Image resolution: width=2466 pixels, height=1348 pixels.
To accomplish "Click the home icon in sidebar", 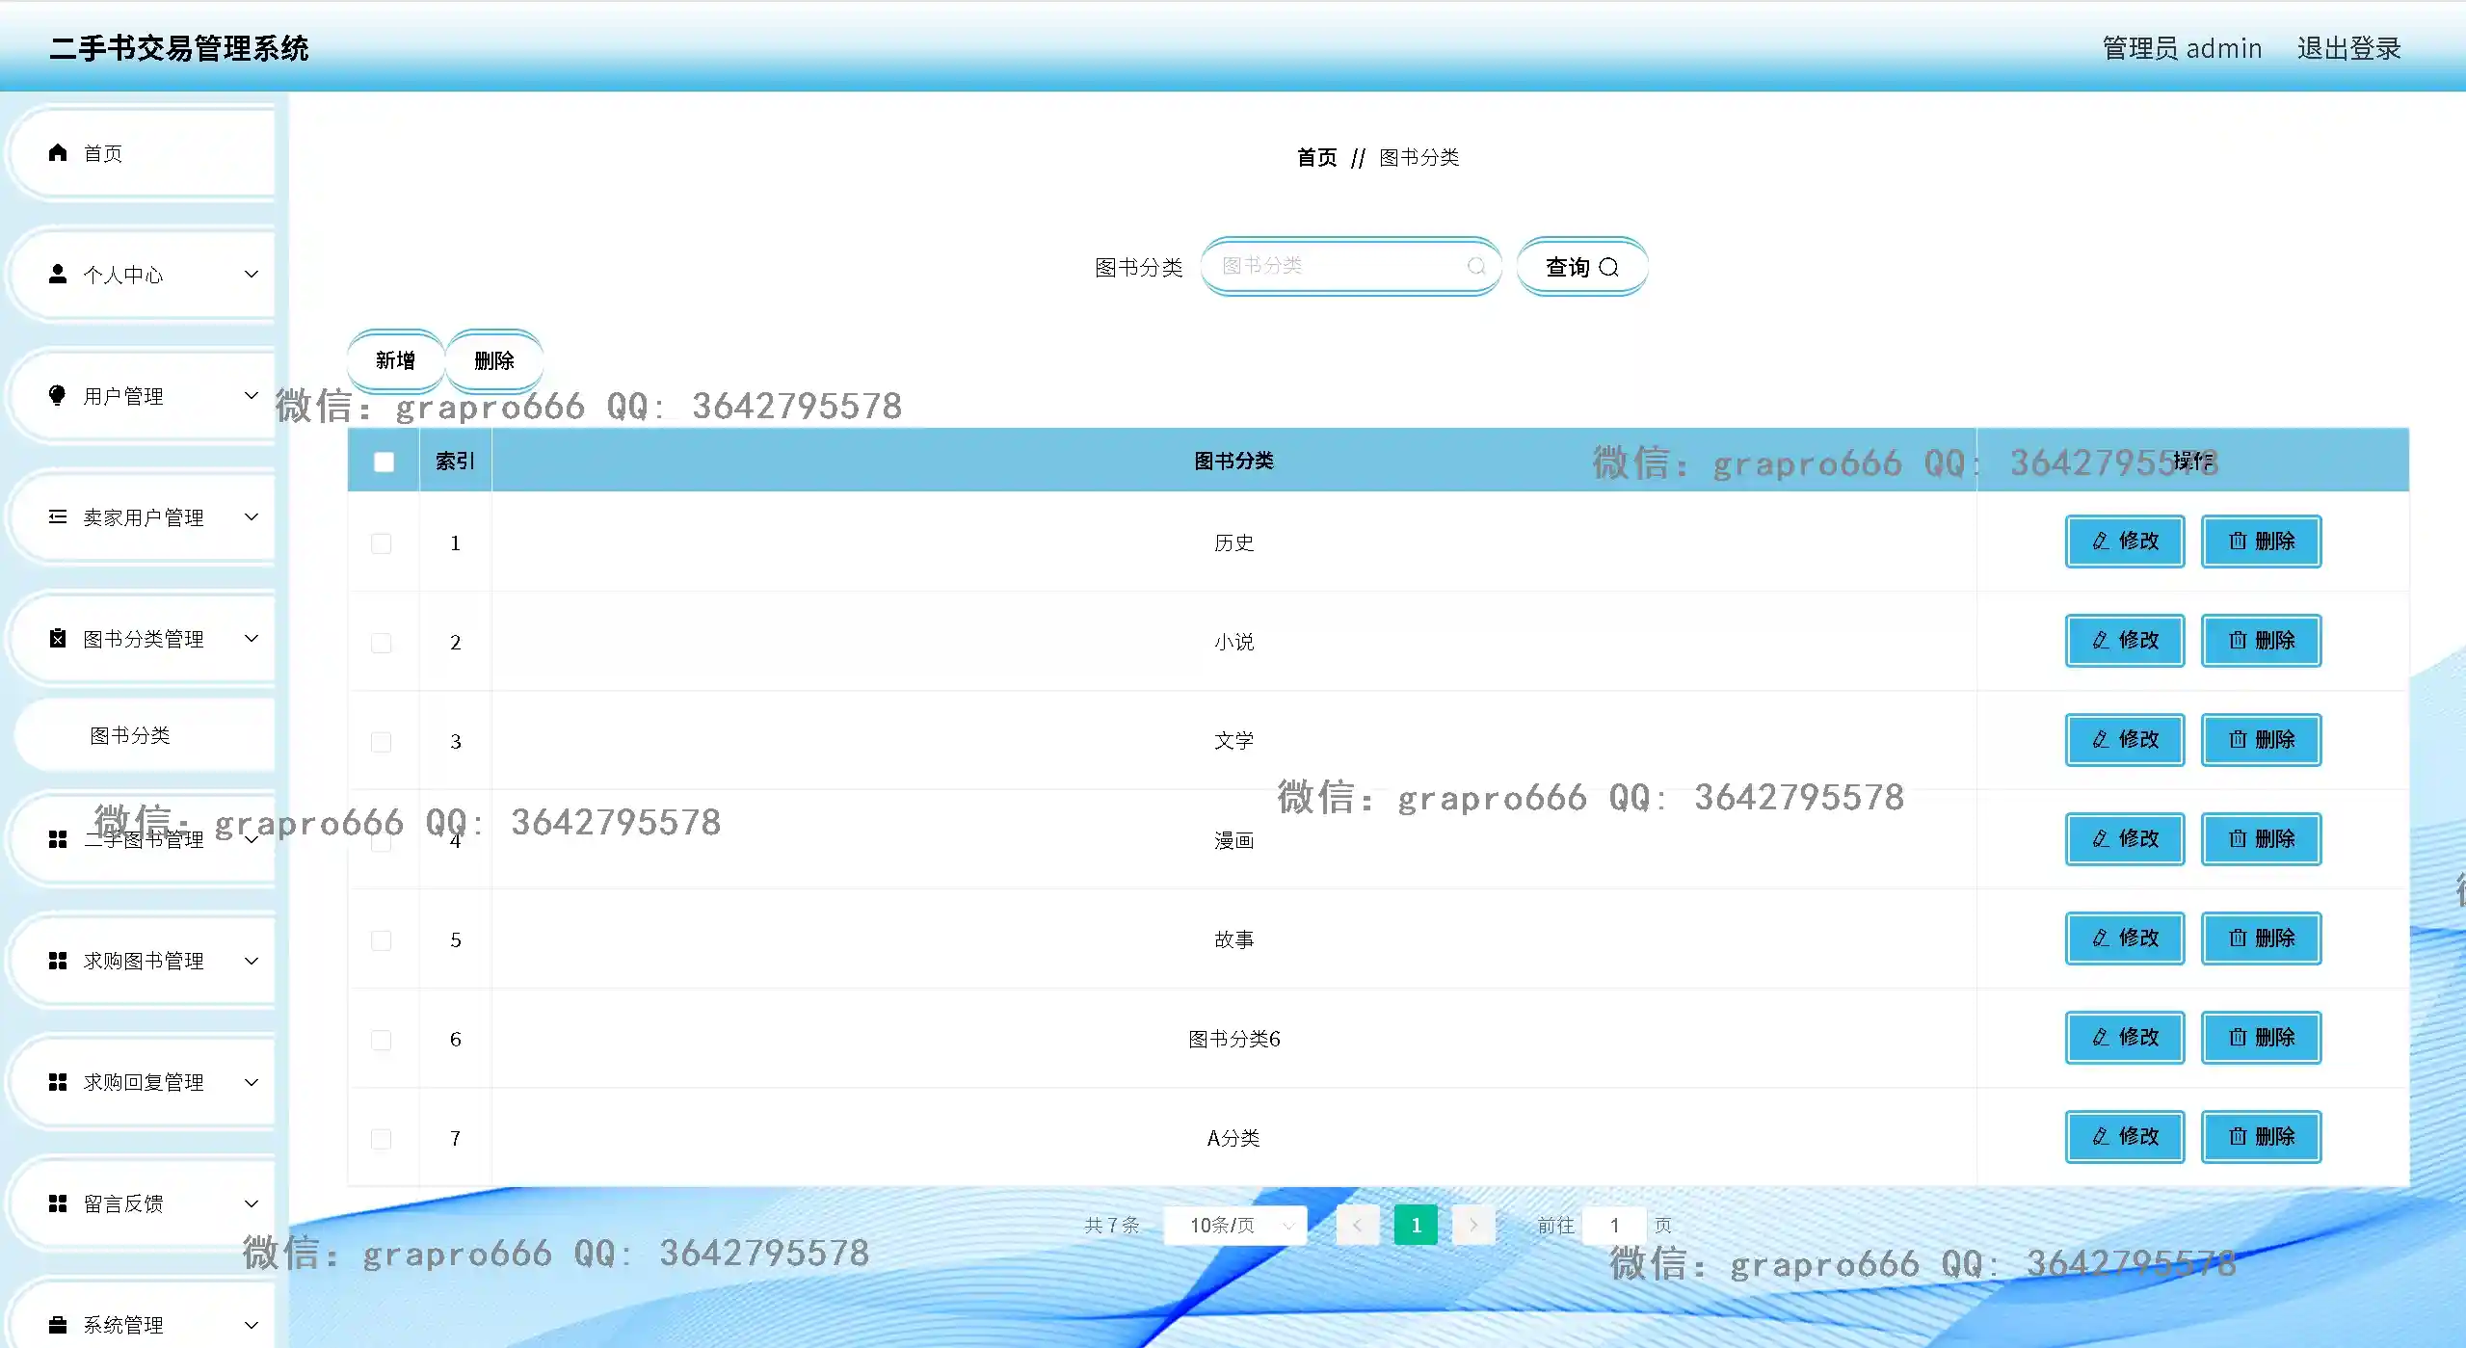I will [x=58, y=153].
